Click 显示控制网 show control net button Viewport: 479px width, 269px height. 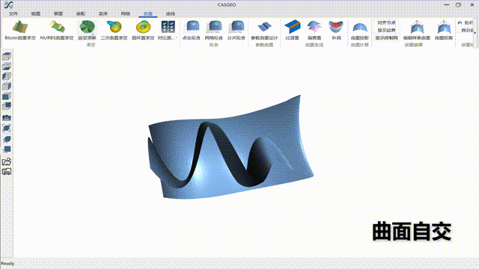click(x=386, y=38)
